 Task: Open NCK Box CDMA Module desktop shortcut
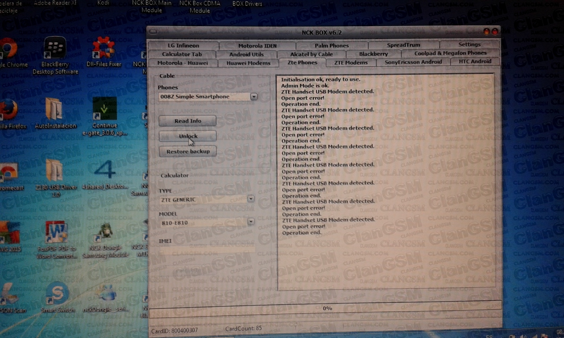(x=200, y=7)
